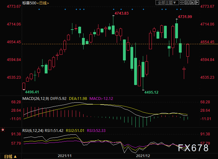Open MACD(26,12,9) indicator settings label

pos(36,99)
